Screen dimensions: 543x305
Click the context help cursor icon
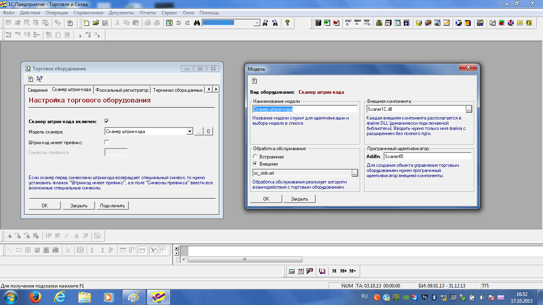(39, 79)
